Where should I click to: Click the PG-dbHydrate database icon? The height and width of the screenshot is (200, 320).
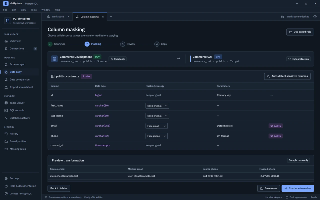coord(7,20)
